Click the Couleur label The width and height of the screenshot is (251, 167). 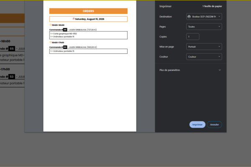coord(164,57)
